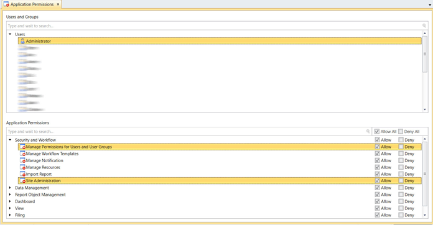433x225 pixels.
Task: Check Deny for Manage Resources
Action: (x=401, y=167)
